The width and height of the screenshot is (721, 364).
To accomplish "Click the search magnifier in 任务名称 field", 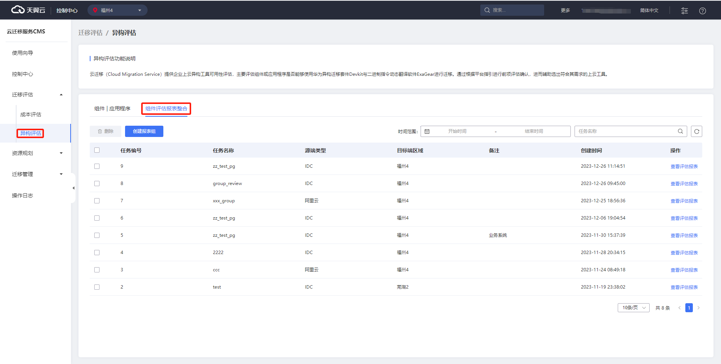I will click(x=680, y=131).
